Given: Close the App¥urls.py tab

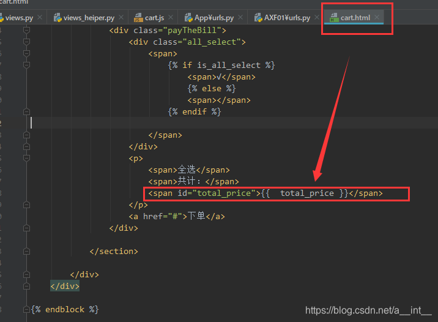Looking at the screenshot, I should click(240, 17).
